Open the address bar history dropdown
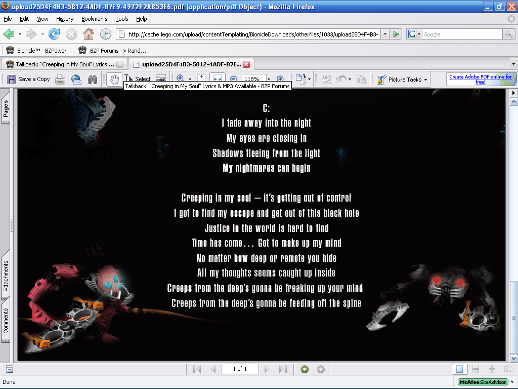 pos(385,34)
